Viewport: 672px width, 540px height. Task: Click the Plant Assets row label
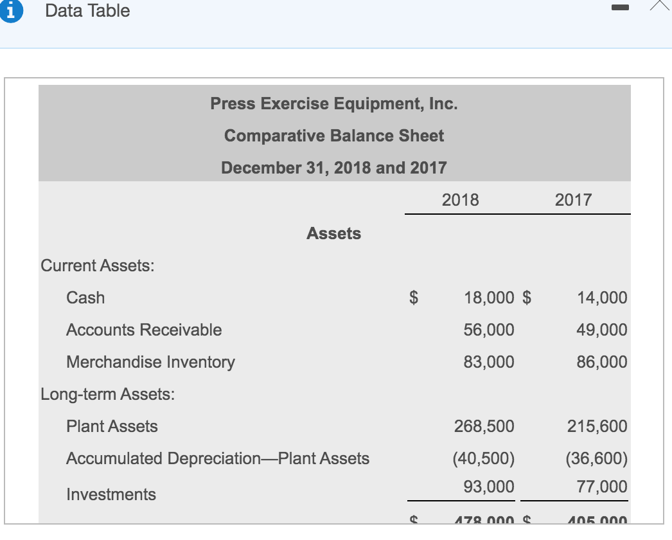pyautogui.click(x=111, y=426)
